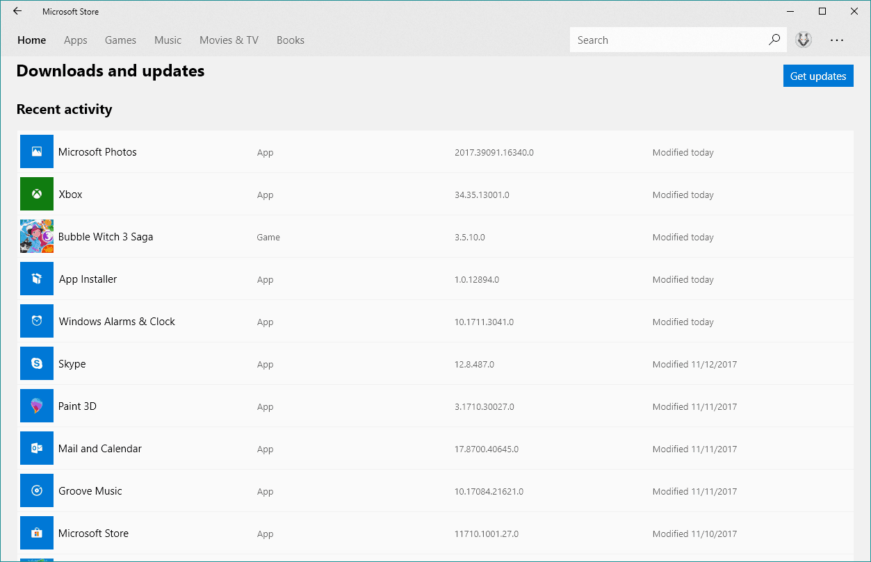
Task: Open the Bubble Witch 3 Saga thumbnail
Action: [x=37, y=236]
